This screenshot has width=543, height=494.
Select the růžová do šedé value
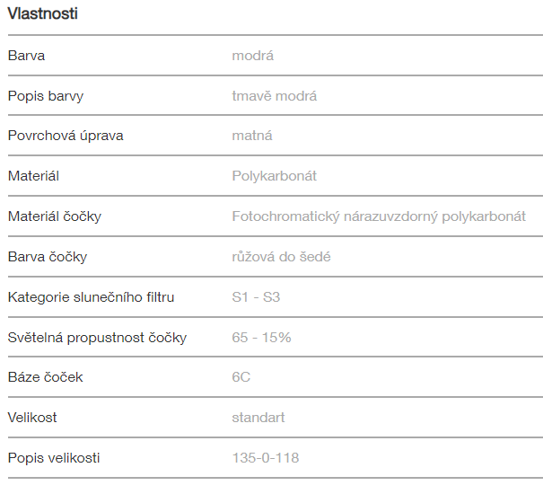[281, 257]
